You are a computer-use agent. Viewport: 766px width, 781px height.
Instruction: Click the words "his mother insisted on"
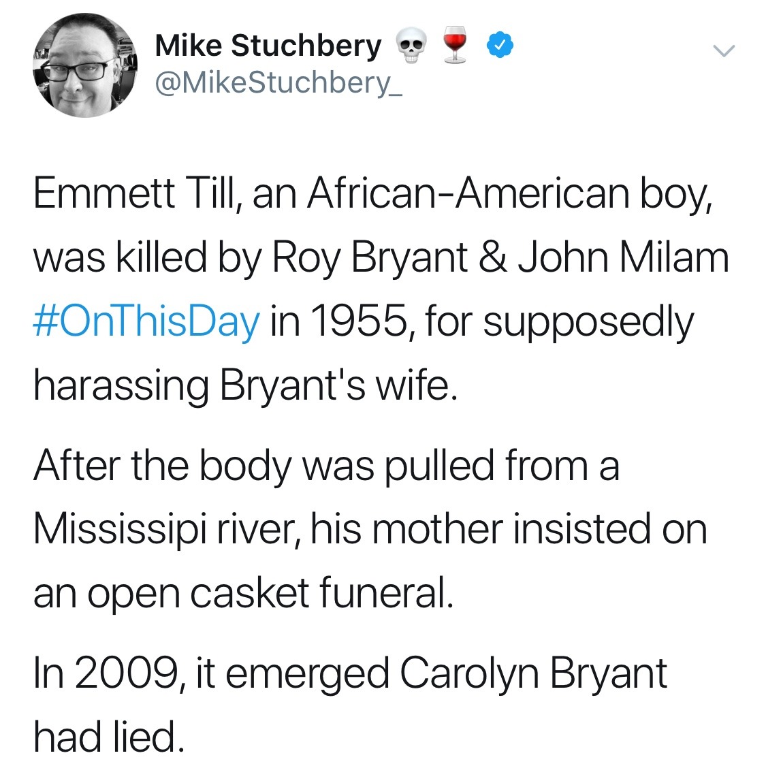coord(509,530)
